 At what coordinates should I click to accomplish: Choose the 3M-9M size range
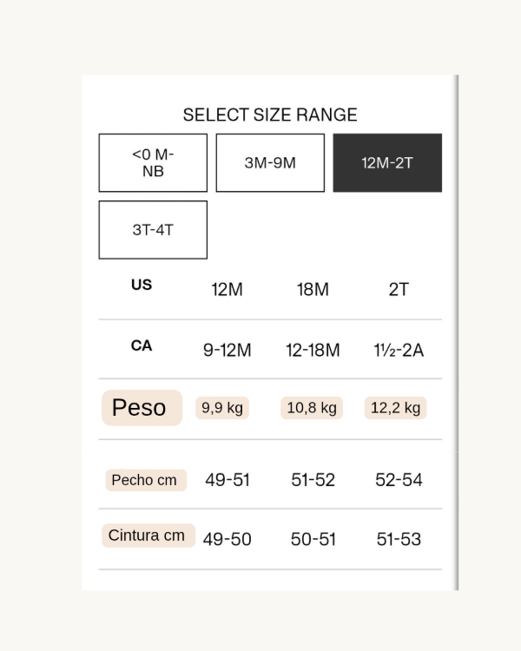[x=270, y=163]
